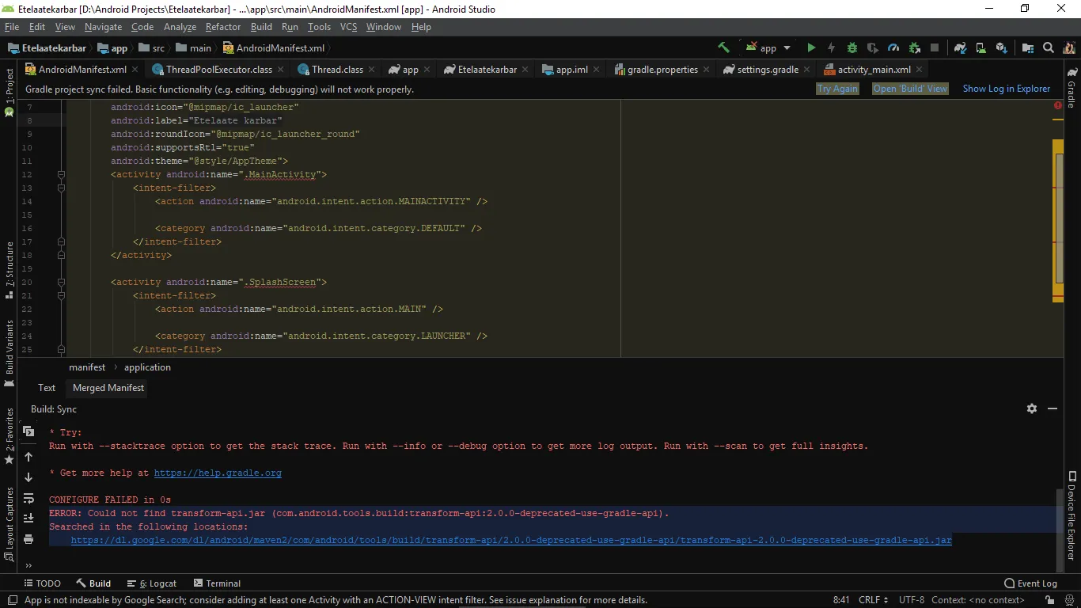Screen dimensions: 1081x608
Task: Click the Make Project hammer icon
Action: [723, 47]
